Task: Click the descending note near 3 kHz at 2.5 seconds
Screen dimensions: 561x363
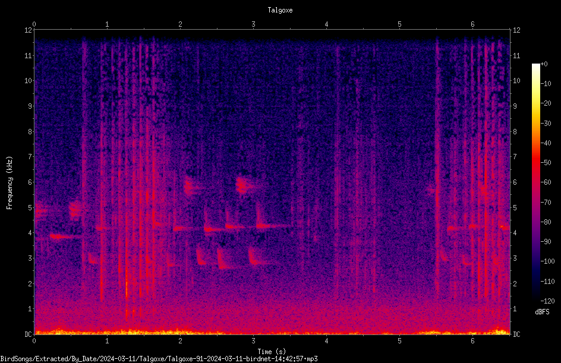Action: click(223, 259)
